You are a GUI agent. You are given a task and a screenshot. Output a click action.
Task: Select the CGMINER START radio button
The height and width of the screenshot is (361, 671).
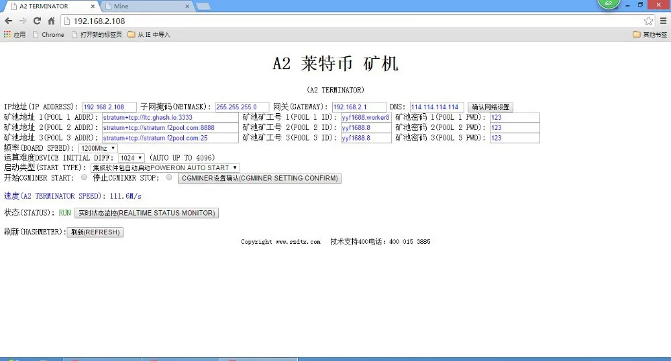[84, 177]
